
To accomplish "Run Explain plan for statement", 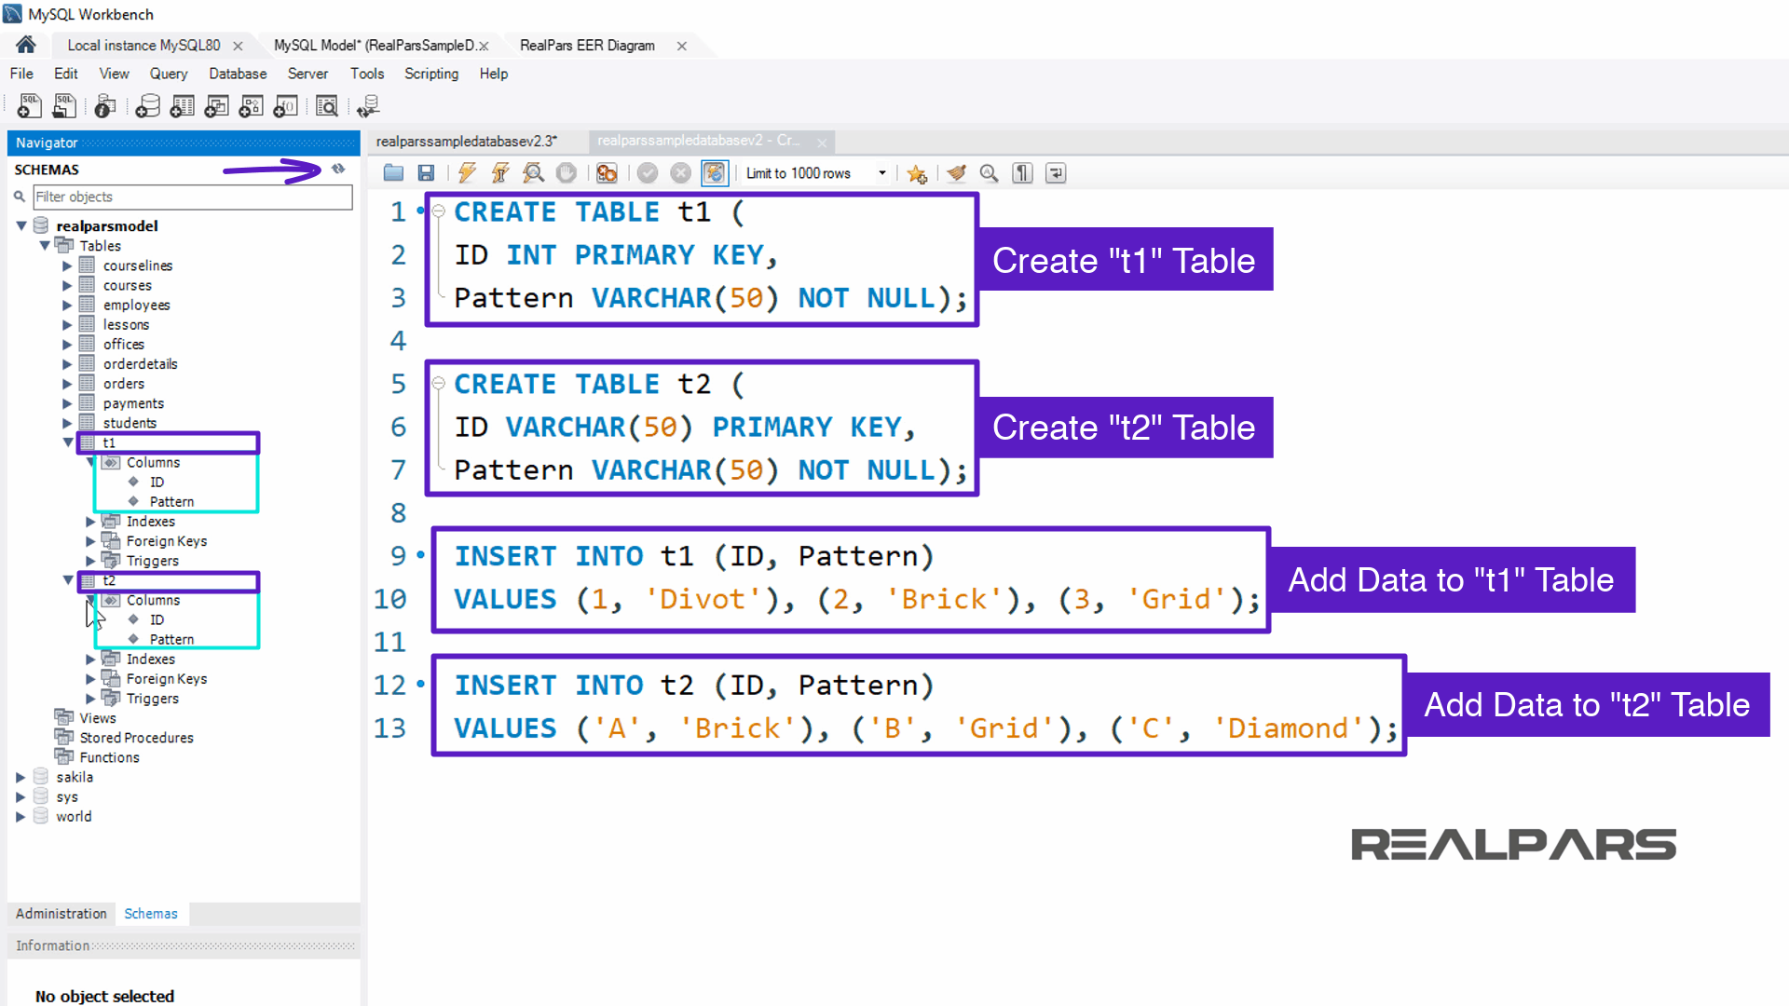I will [533, 172].
